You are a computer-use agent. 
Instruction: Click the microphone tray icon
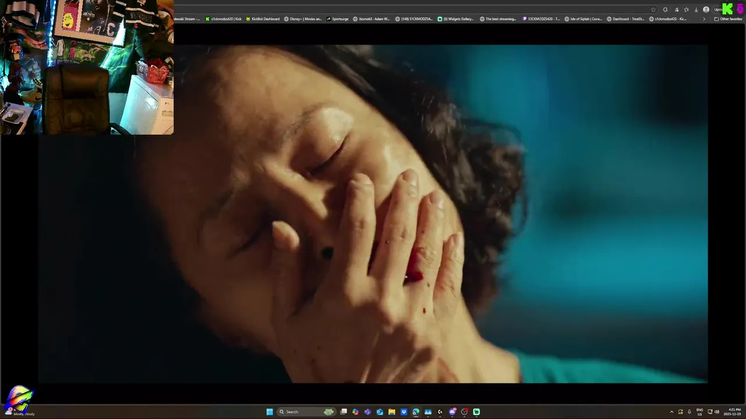[x=689, y=411]
